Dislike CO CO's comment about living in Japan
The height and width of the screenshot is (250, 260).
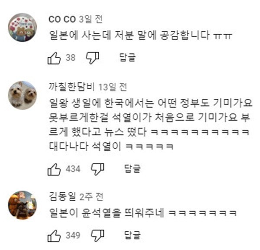click(93, 58)
